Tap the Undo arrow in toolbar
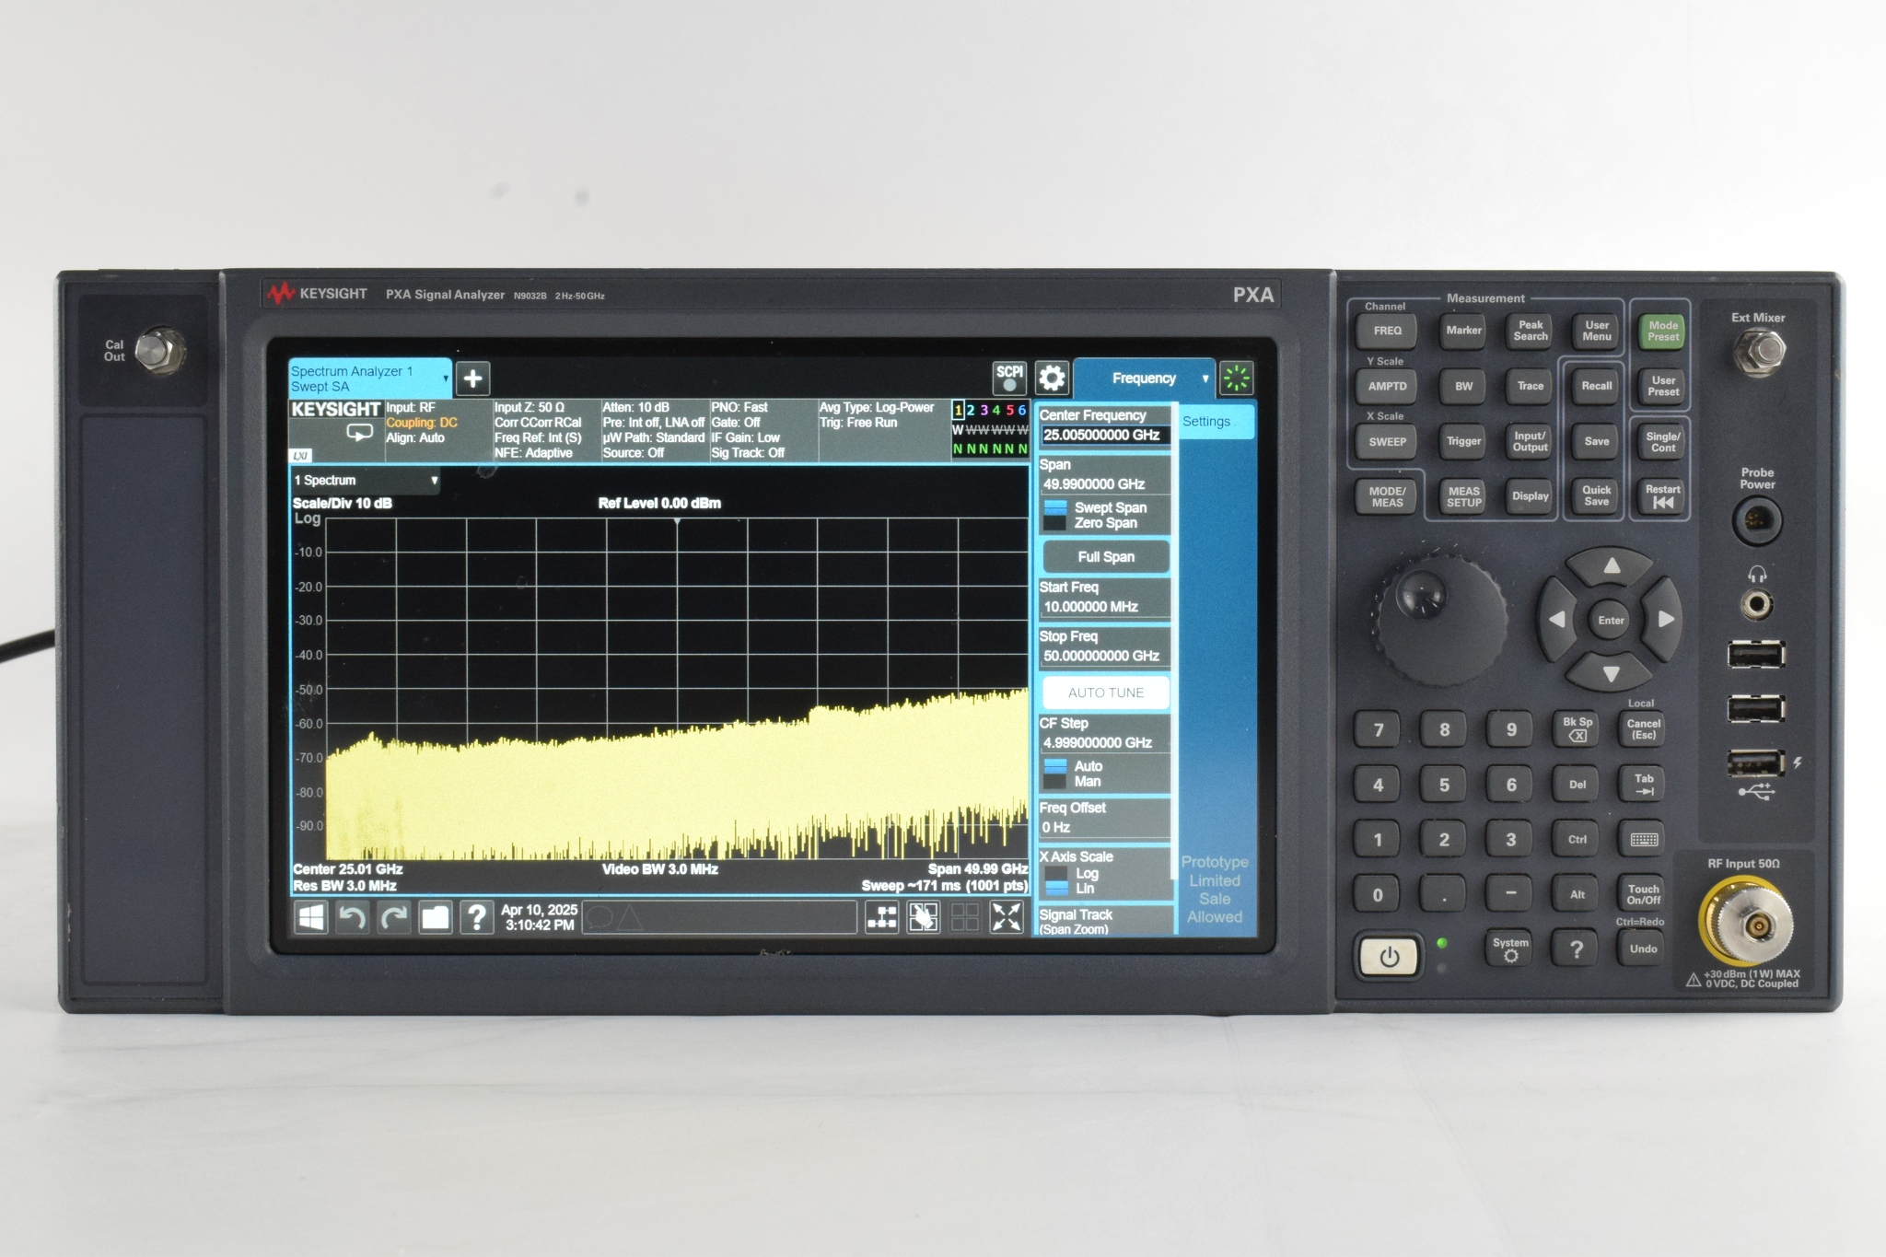The width and height of the screenshot is (1886, 1257). tap(353, 917)
